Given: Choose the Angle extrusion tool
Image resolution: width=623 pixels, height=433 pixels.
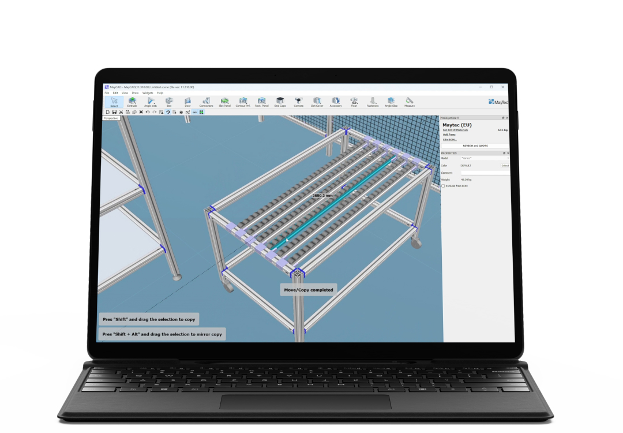Looking at the screenshot, I should (x=150, y=102).
